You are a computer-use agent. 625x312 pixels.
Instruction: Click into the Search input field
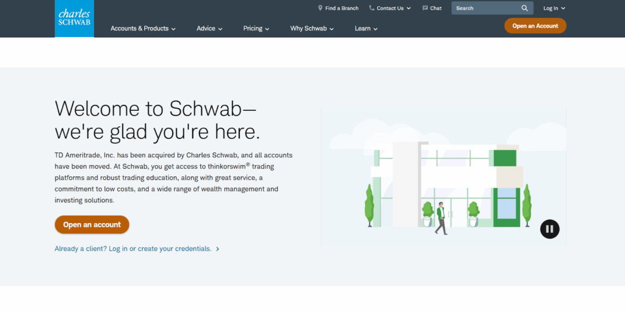coord(485,9)
